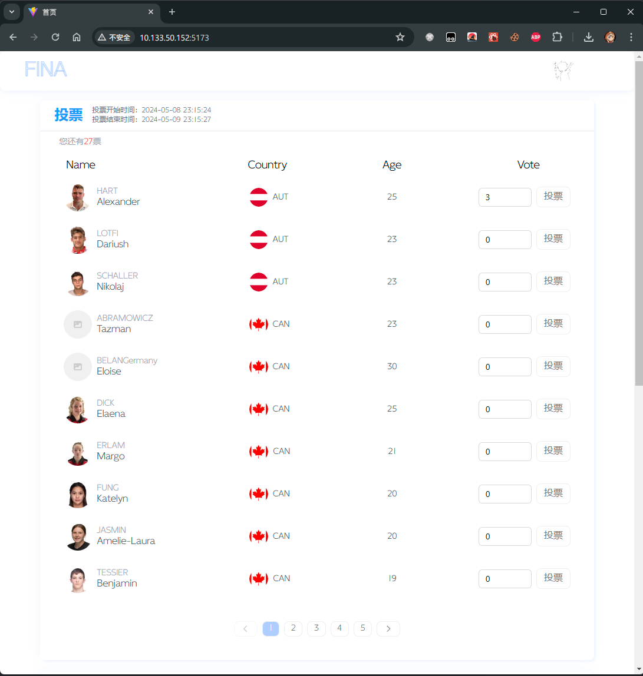
Task: Go to pagination page 2
Action: (294, 628)
